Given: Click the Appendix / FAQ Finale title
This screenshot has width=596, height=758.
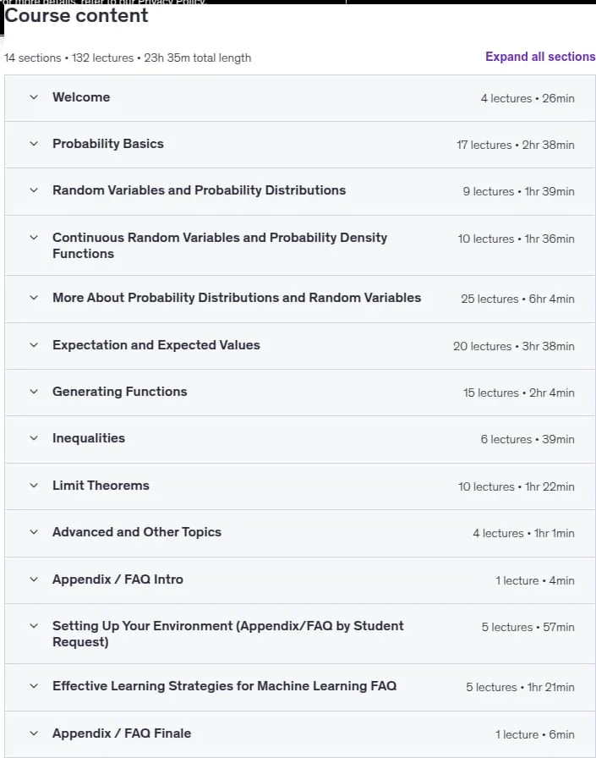Looking at the screenshot, I should [x=122, y=733].
